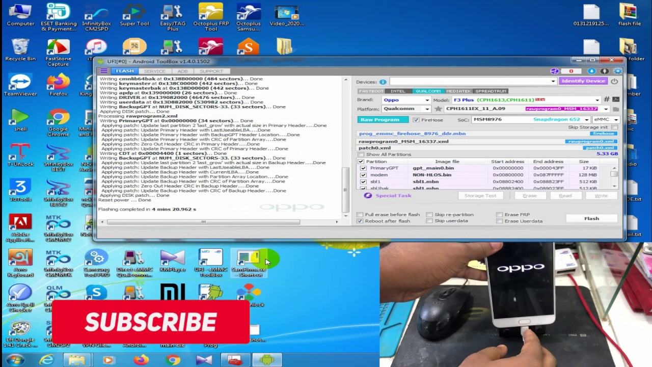Image resolution: width=652 pixels, height=367 pixels.
Task: Switch to the ADB tab
Action: [x=182, y=71]
